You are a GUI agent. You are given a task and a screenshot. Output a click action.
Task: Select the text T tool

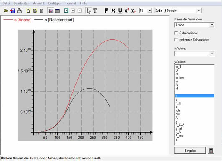95,10
